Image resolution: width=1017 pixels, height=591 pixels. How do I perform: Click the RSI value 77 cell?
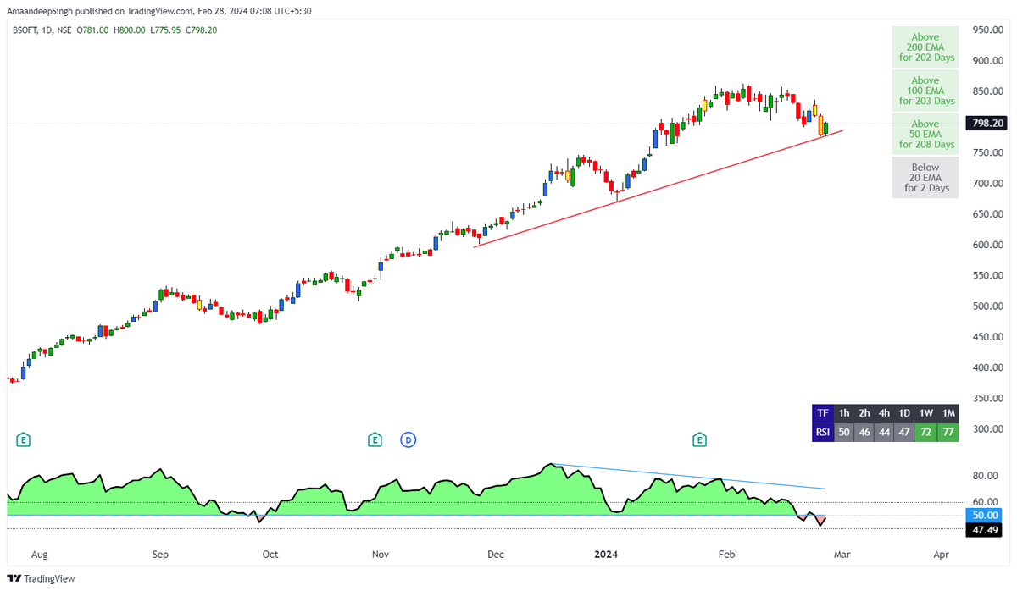point(949,433)
